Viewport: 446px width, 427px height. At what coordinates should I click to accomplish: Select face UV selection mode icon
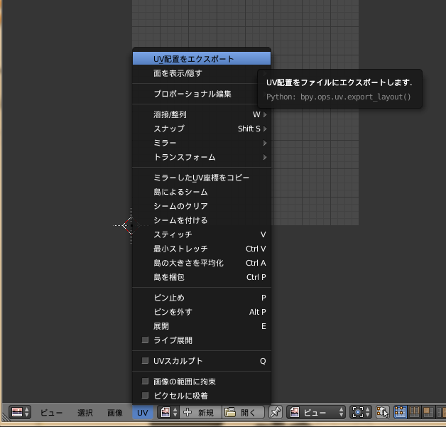(x=428, y=412)
